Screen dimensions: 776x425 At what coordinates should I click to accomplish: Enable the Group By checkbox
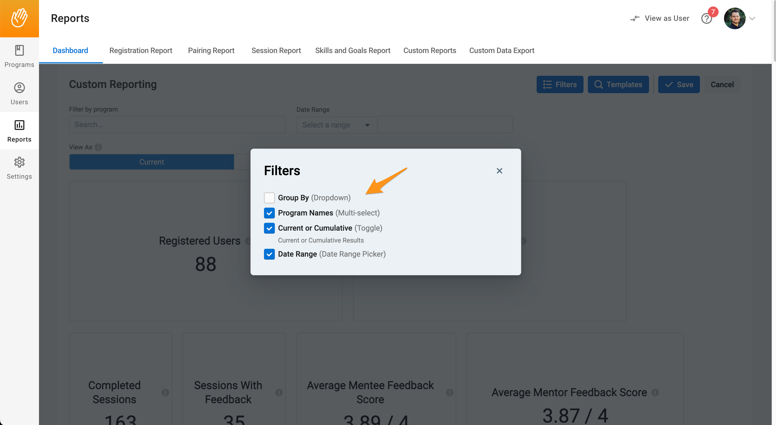[x=269, y=198]
